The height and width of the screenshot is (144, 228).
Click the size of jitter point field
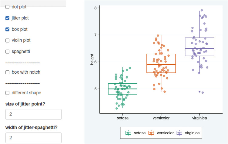[33, 114]
